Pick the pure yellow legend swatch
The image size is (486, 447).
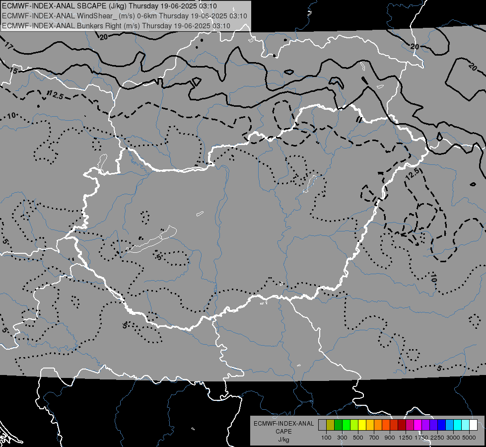coord(362,425)
